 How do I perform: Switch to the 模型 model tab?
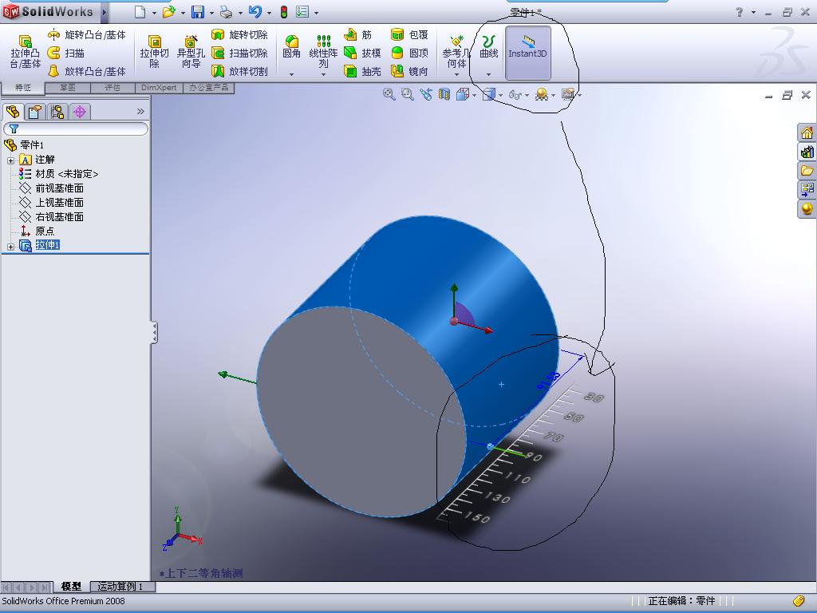71,587
